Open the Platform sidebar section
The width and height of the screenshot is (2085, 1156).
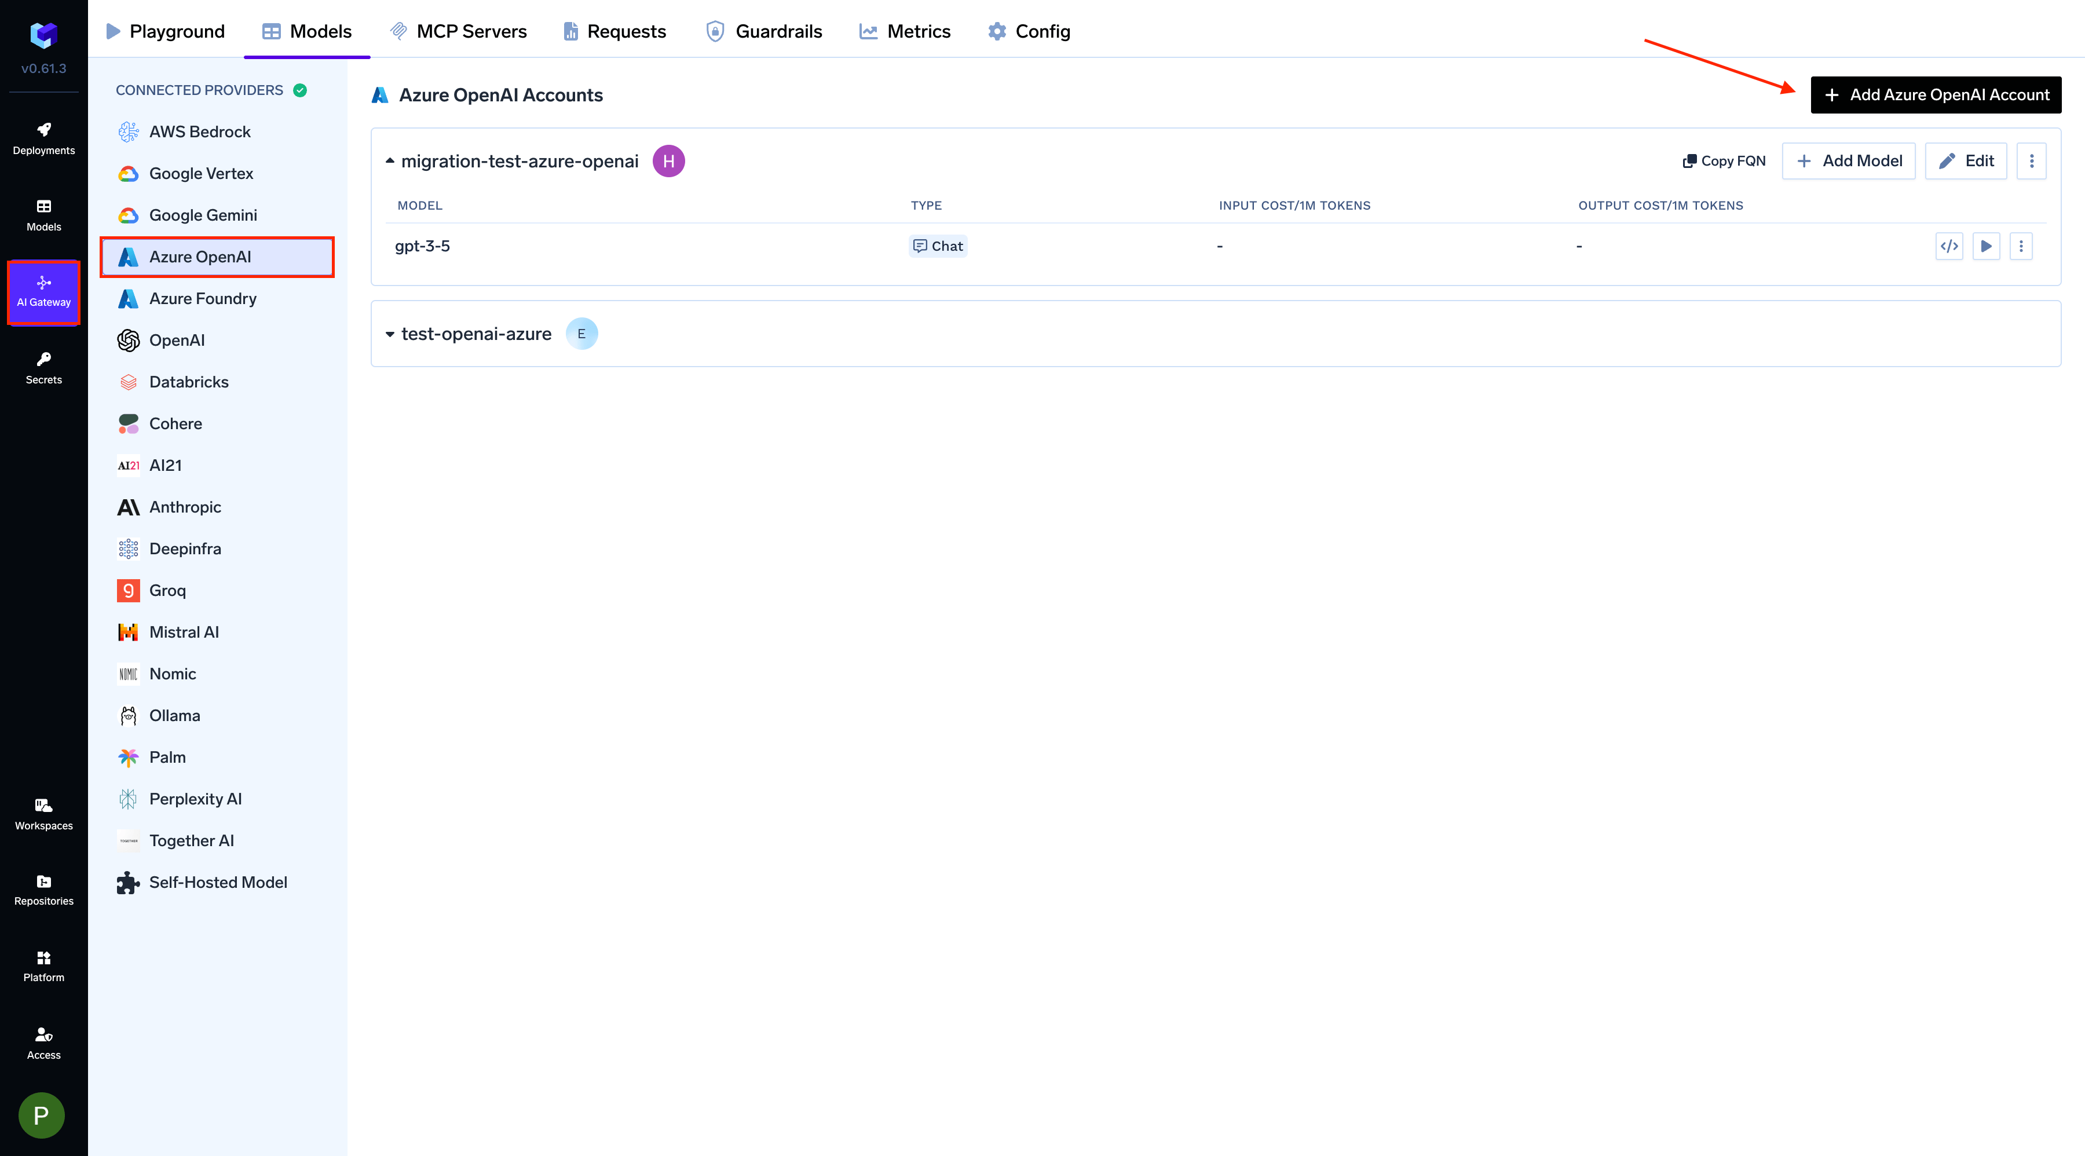click(x=43, y=967)
